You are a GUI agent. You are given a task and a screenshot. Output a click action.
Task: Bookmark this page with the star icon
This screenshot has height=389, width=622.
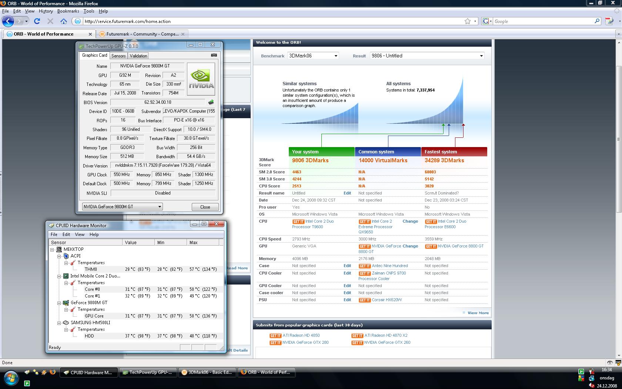pos(468,21)
